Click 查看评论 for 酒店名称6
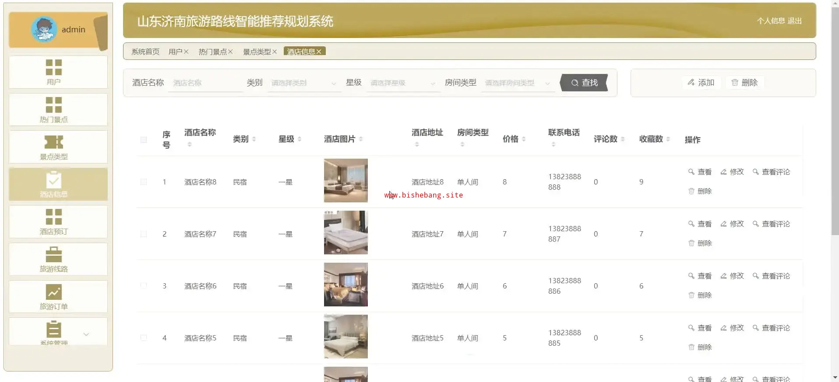839x382 pixels. 771,276
